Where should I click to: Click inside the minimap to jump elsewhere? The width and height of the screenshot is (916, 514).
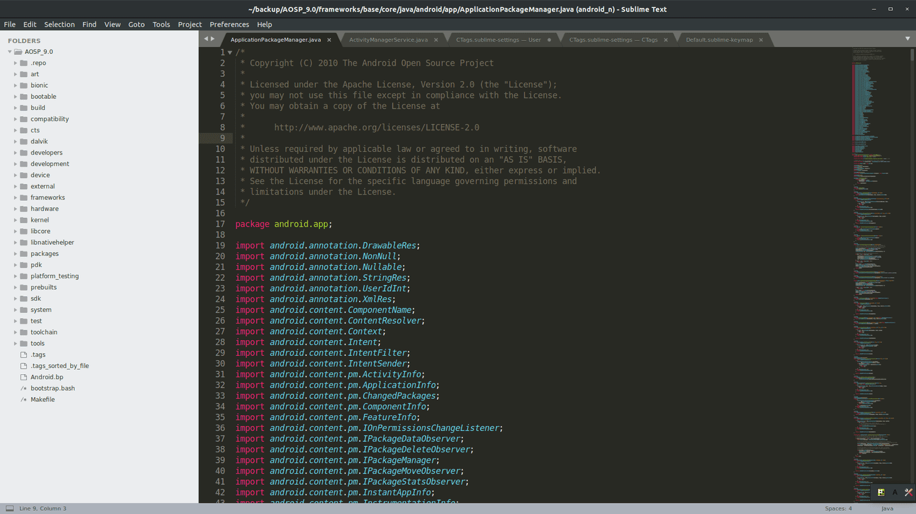point(879,244)
